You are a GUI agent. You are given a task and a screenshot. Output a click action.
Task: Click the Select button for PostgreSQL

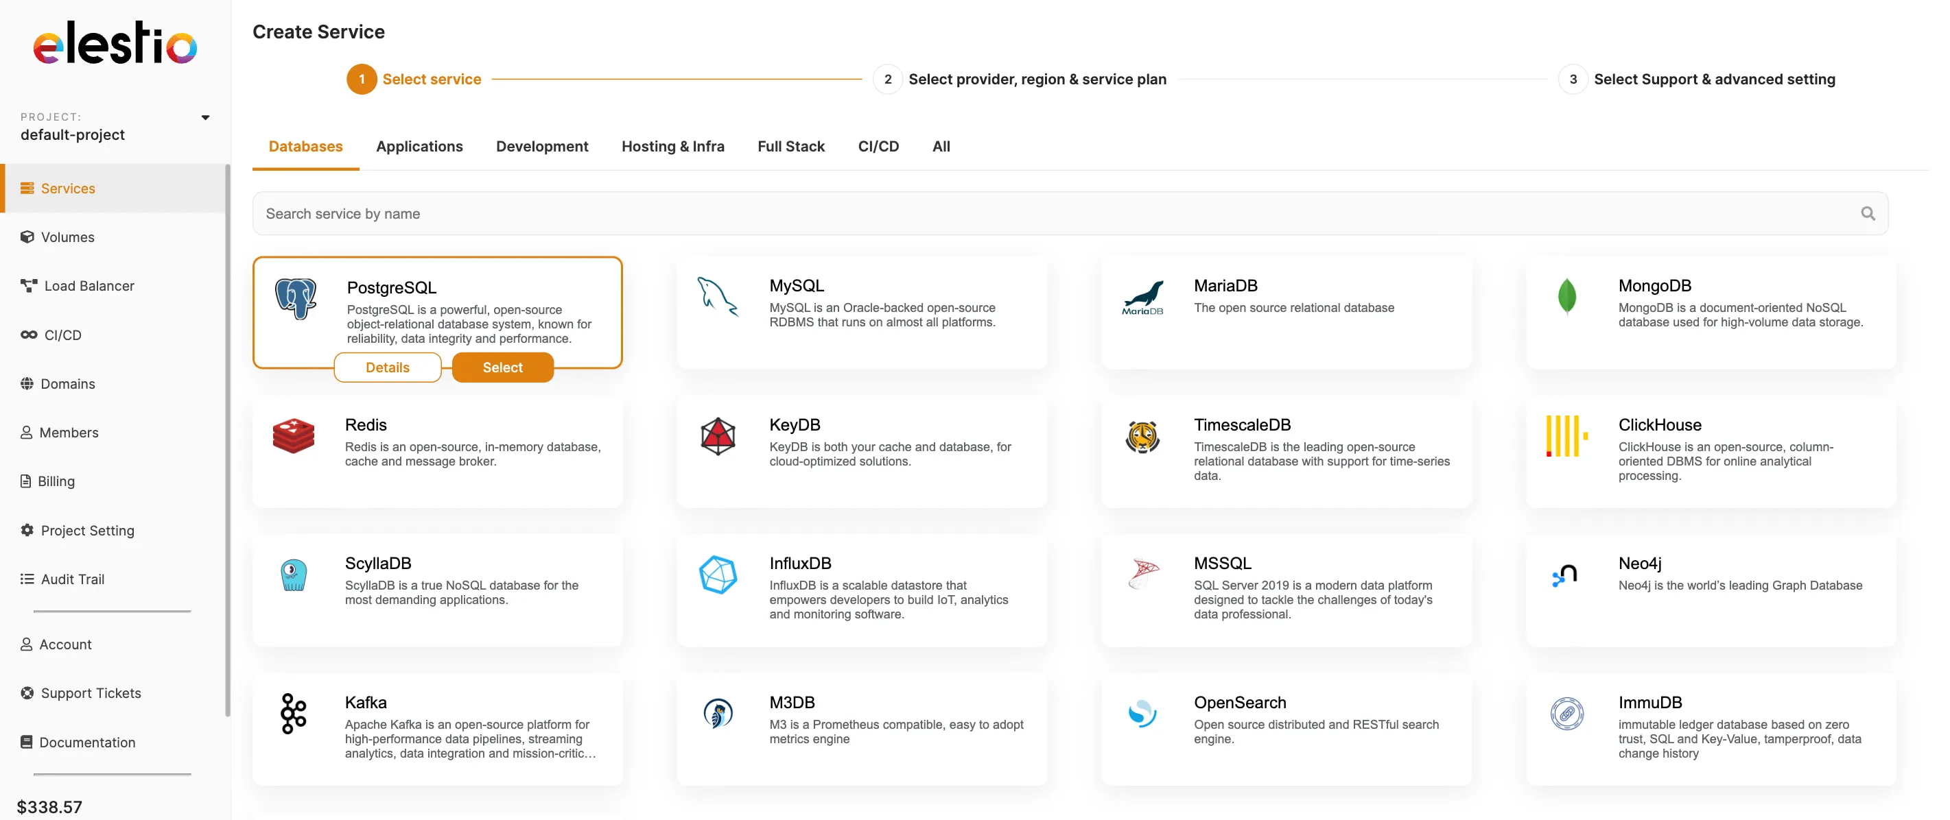pos(502,367)
